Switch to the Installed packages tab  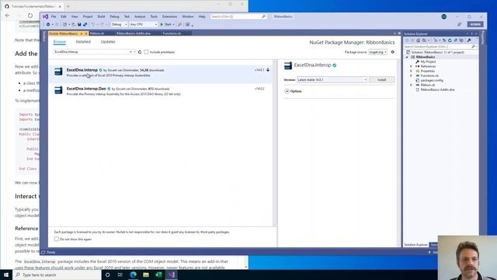point(83,41)
